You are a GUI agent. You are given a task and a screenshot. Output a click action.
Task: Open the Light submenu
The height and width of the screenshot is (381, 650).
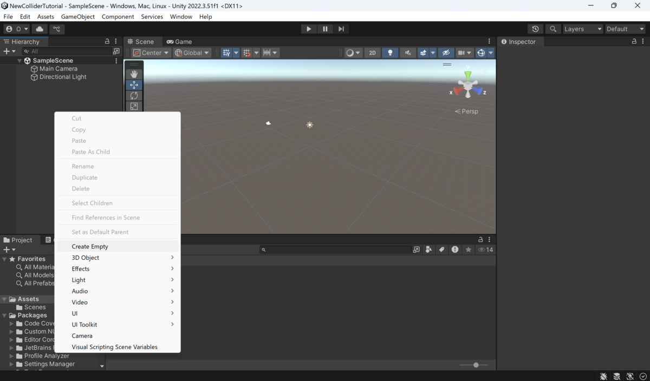(117, 280)
